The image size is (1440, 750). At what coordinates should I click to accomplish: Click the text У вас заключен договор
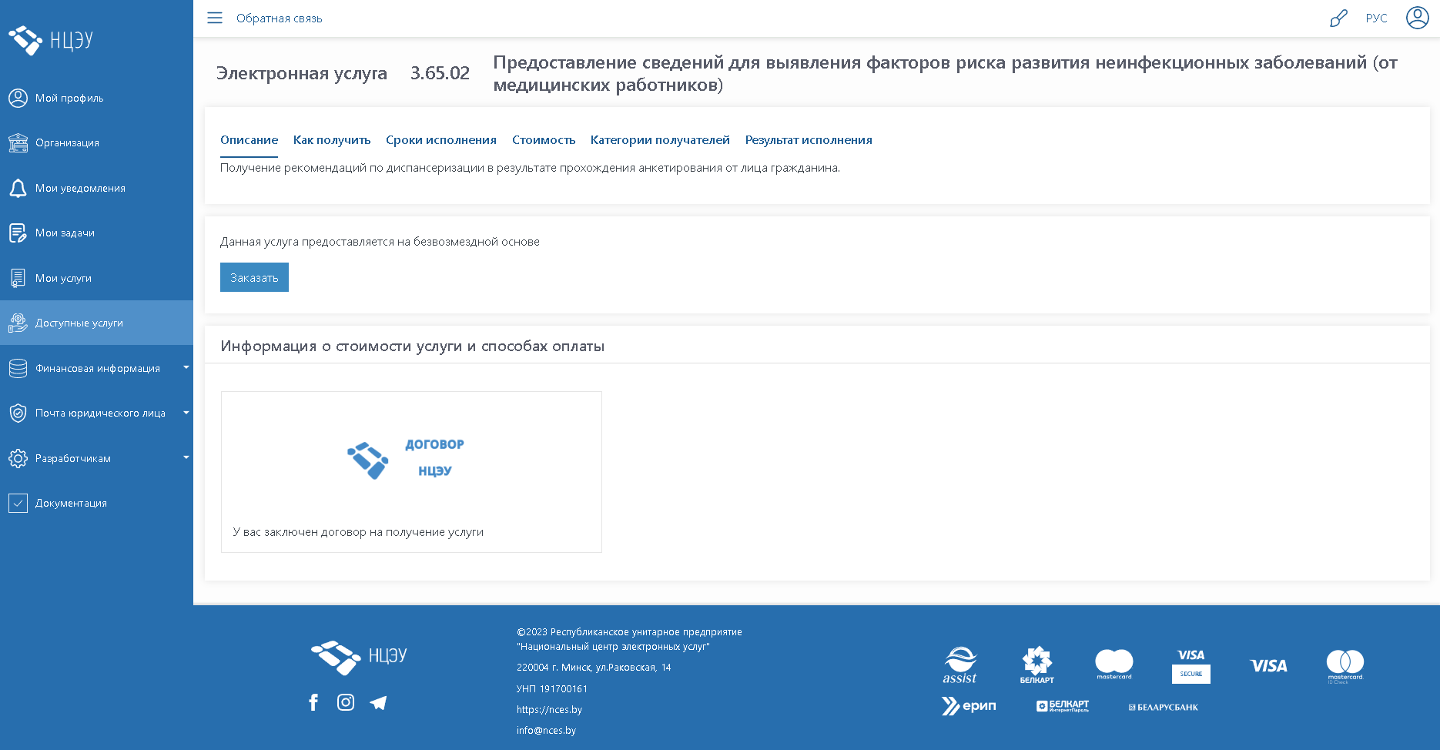click(358, 532)
